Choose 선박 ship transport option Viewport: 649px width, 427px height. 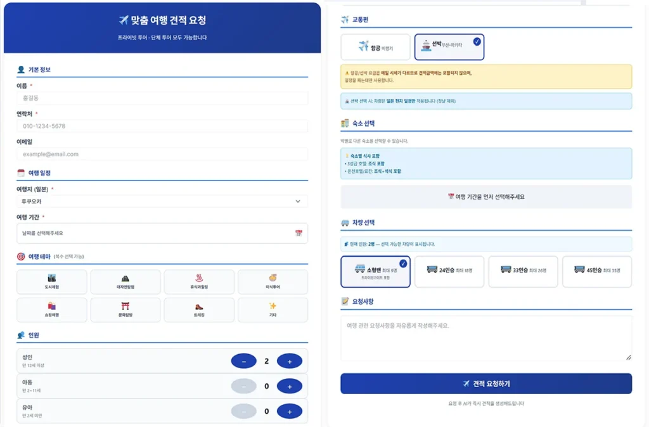[x=449, y=47]
